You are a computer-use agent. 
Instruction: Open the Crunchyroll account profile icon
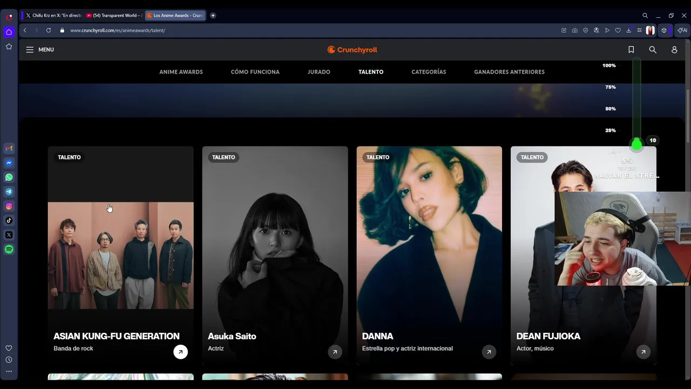[674, 50]
